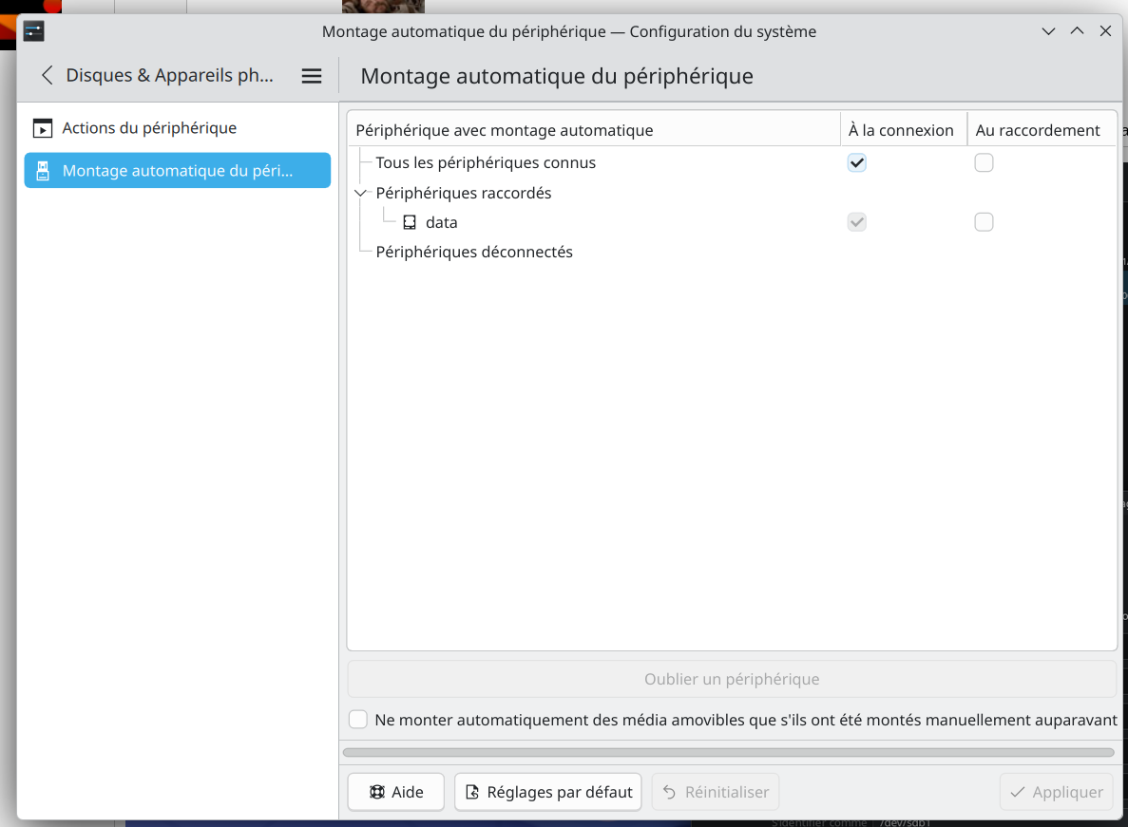Open the hamburger menu

[312, 75]
